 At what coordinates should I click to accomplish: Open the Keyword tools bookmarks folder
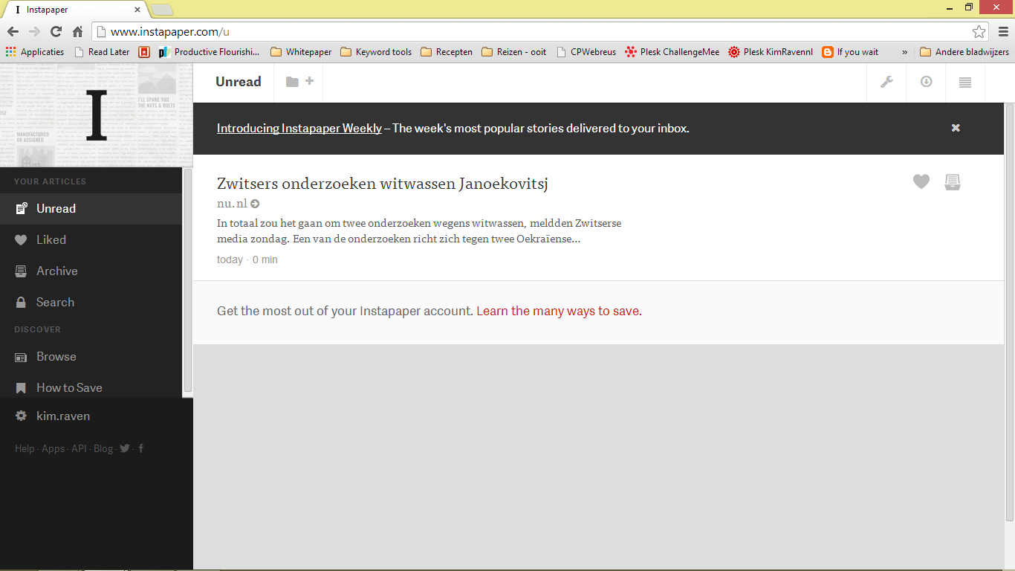coord(375,52)
